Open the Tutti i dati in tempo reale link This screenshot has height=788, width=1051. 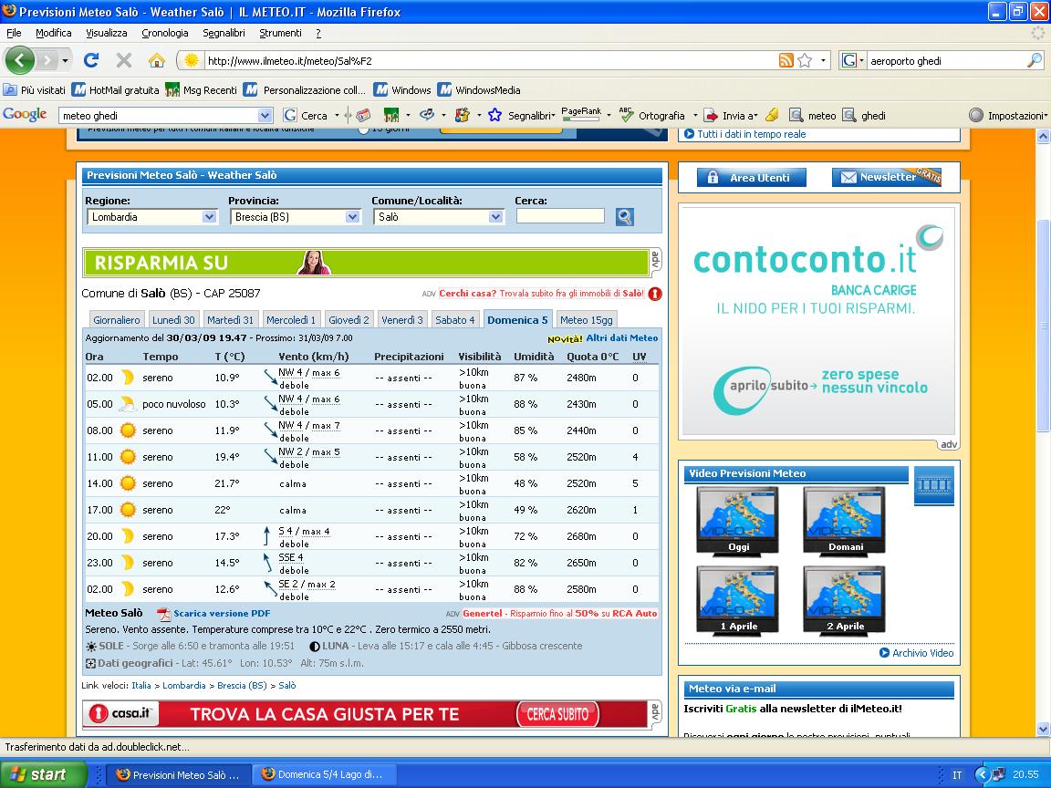pyautogui.click(x=744, y=134)
